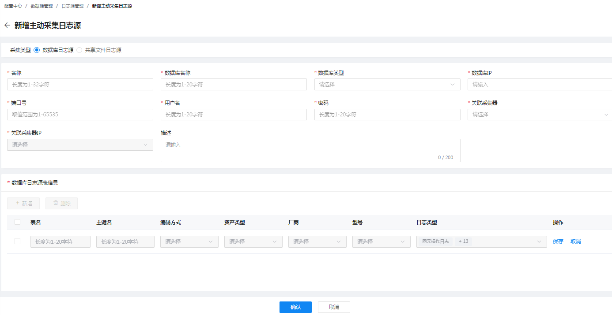Click the 主键名 column header
This screenshot has width=612, height=316.
point(104,223)
